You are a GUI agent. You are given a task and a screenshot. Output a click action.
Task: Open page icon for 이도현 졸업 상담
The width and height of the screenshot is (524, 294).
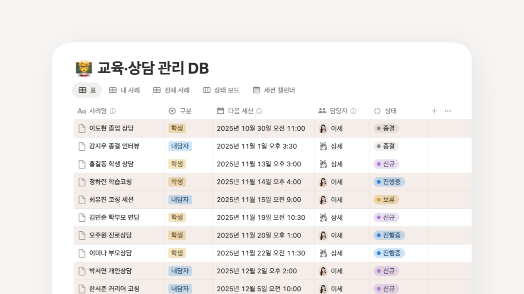click(x=82, y=129)
